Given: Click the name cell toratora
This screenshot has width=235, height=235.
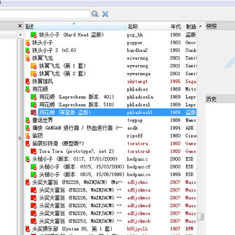Looking at the screenshot, I should coord(137,144).
